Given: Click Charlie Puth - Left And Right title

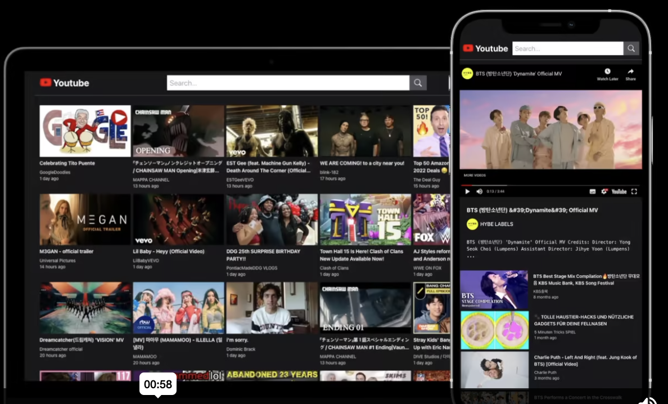Looking at the screenshot, I should [585, 361].
